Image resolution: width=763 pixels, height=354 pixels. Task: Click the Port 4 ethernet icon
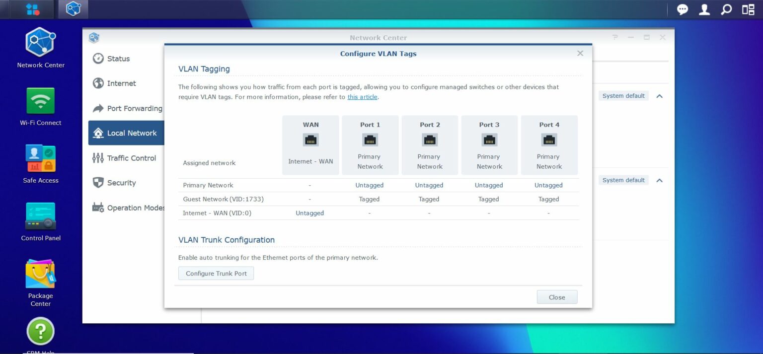click(x=549, y=140)
